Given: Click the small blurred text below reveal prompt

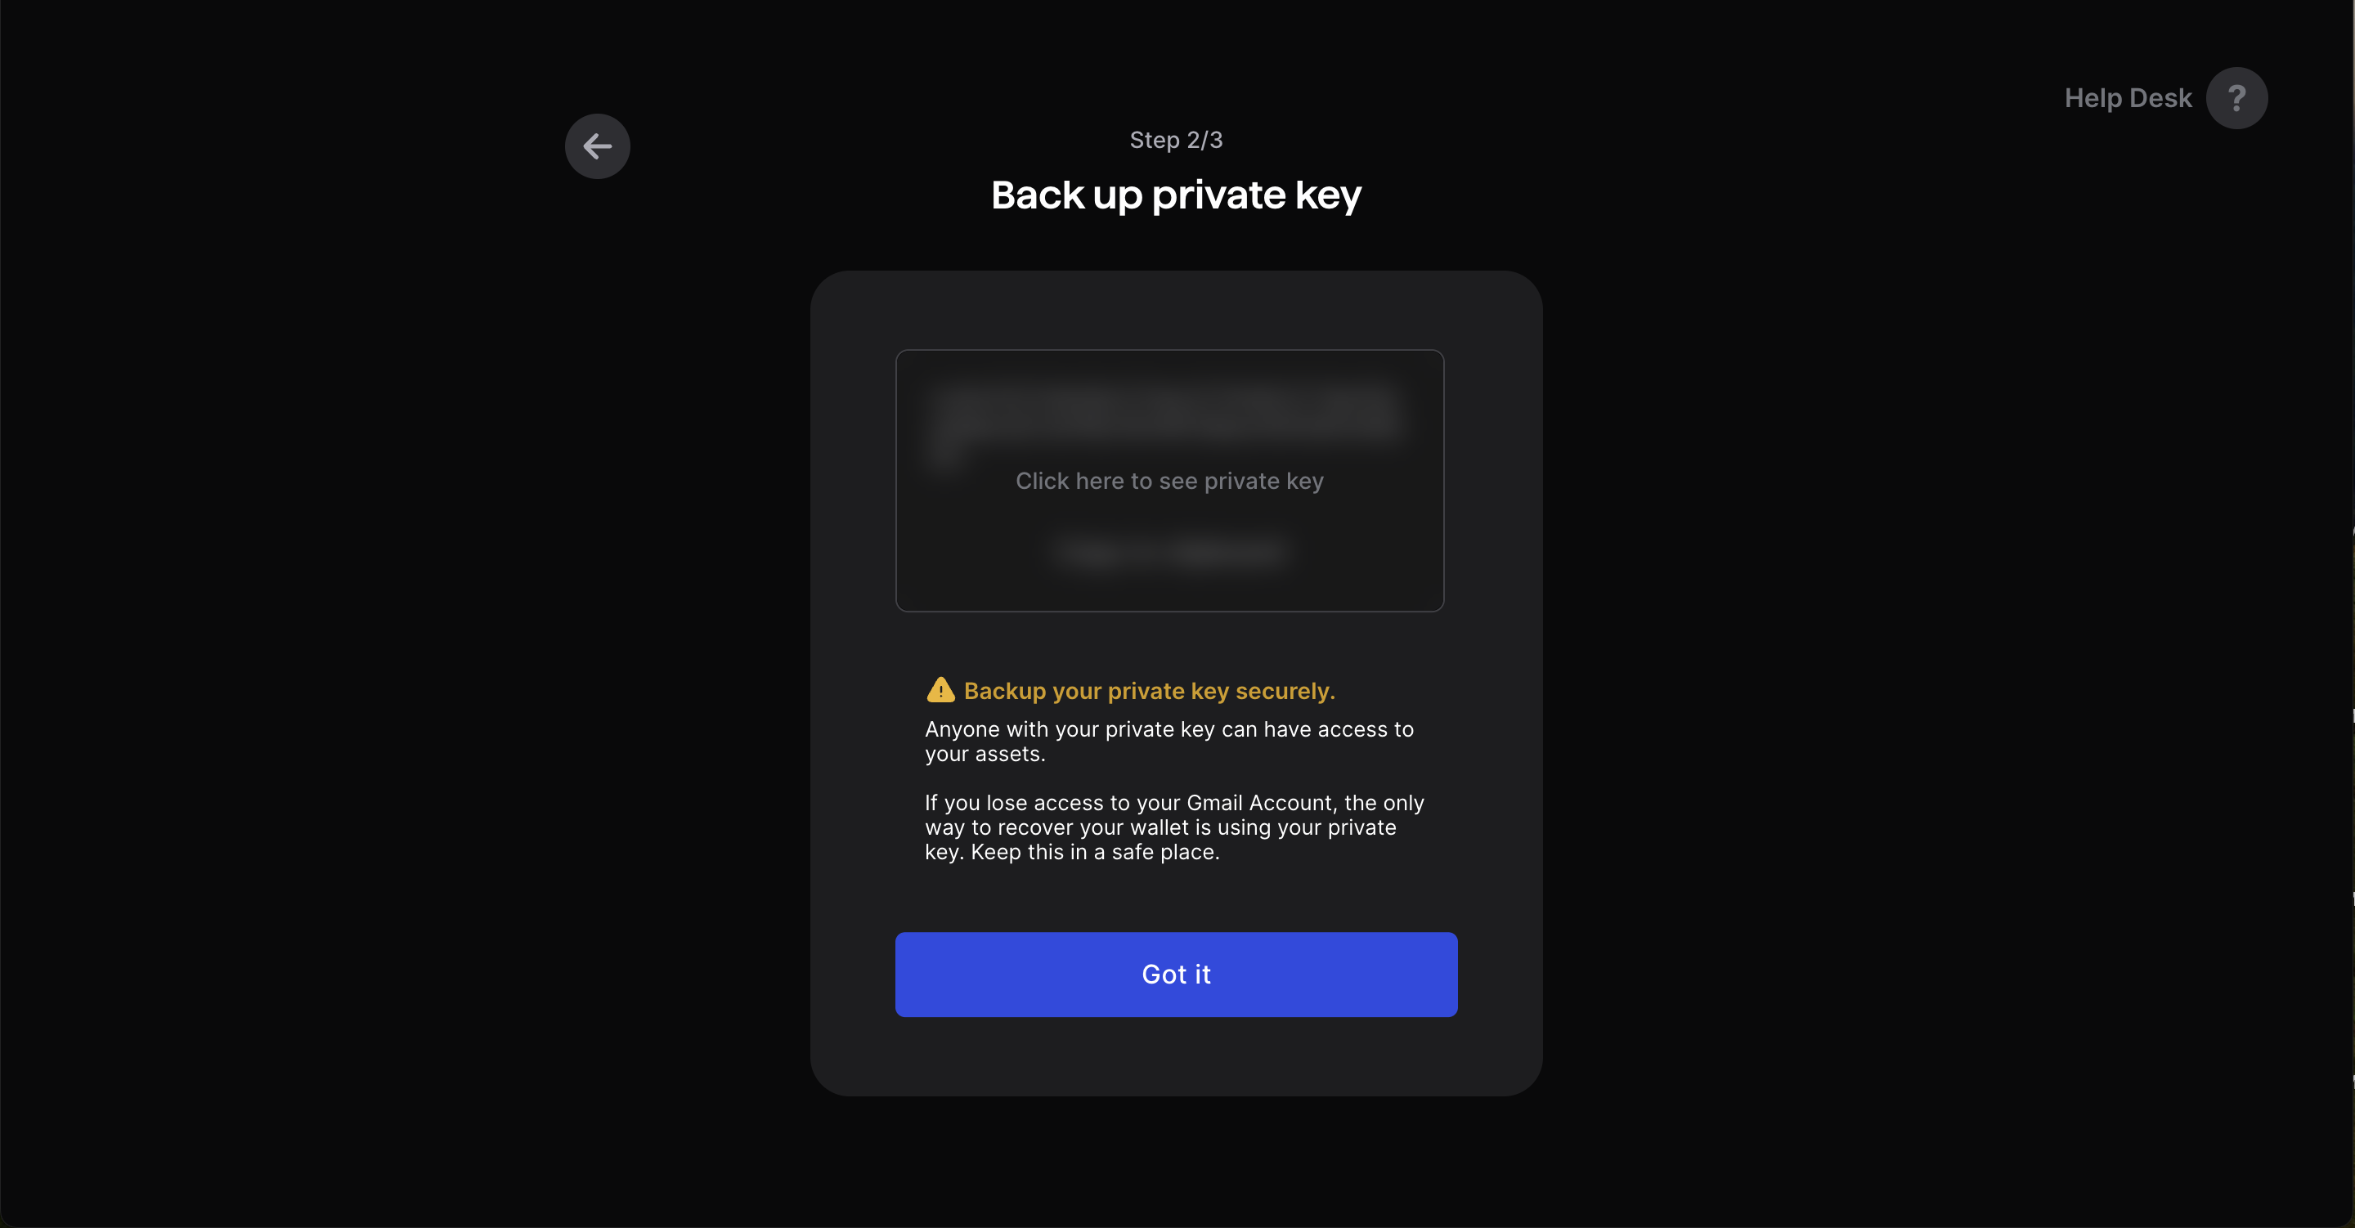Looking at the screenshot, I should (x=1169, y=551).
